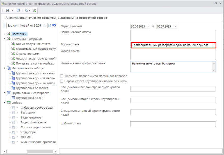Click the Иерархические отборы node icon
224x155 pixels.
(x=9, y=68)
